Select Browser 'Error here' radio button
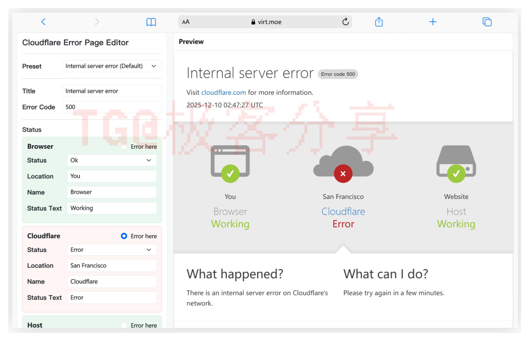The width and height of the screenshot is (529, 341). (124, 147)
